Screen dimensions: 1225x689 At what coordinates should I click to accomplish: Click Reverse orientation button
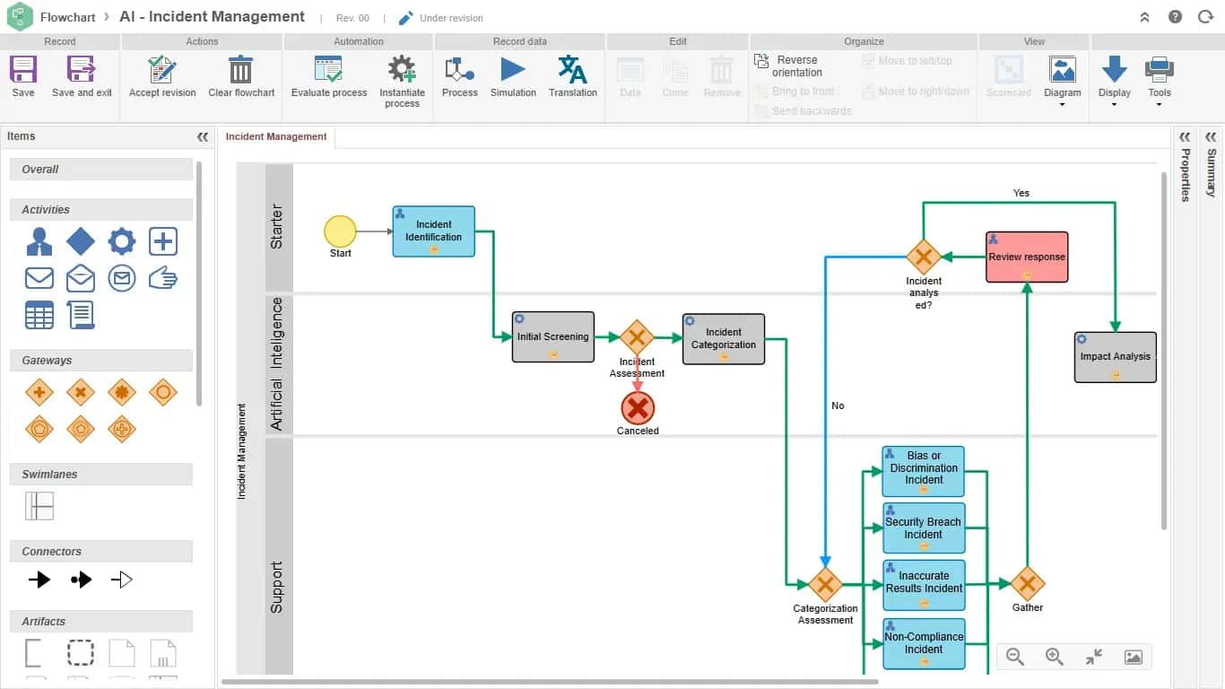[787, 66]
